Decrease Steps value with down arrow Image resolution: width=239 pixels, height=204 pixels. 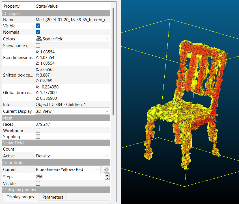click(107, 178)
